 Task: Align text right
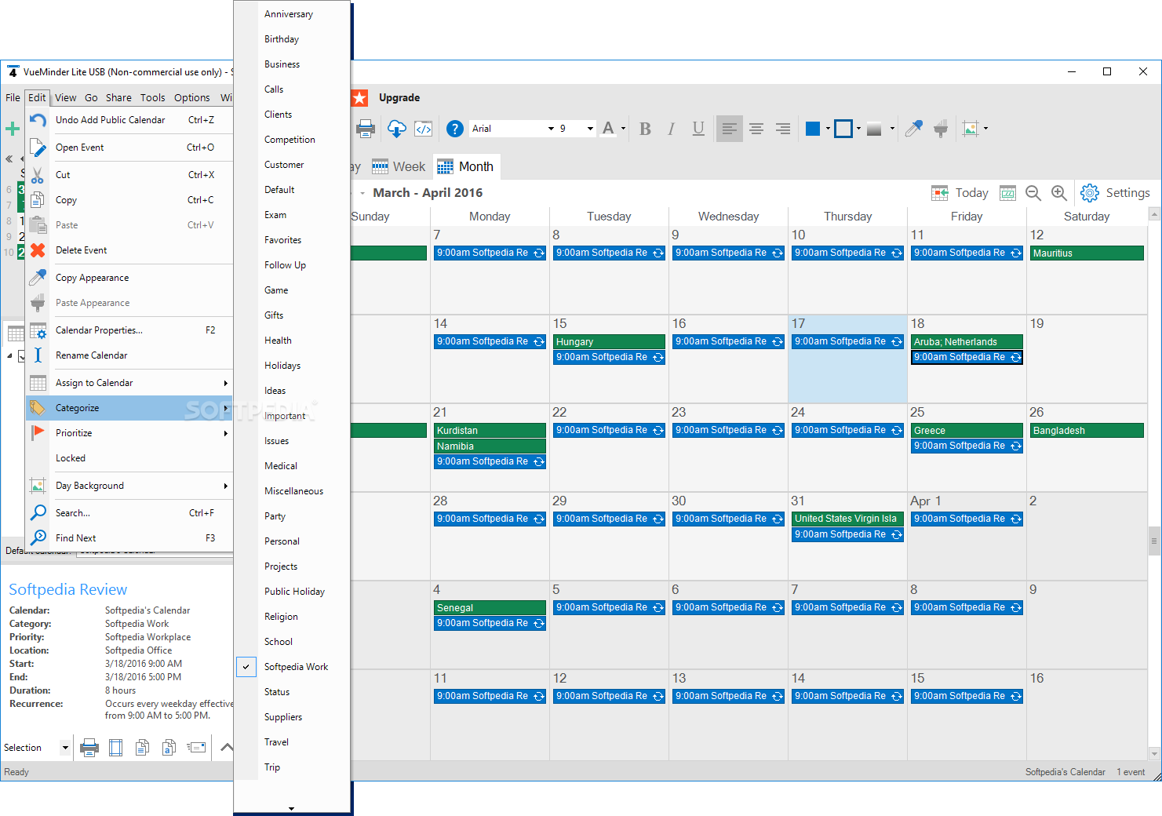point(783,129)
